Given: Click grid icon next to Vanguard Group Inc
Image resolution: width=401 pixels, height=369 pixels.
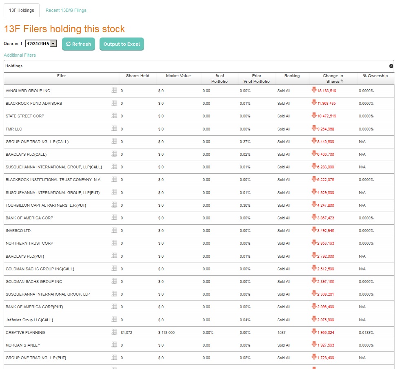Looking at the screenshot, I should pyautogui.click(x=114, y=91).
